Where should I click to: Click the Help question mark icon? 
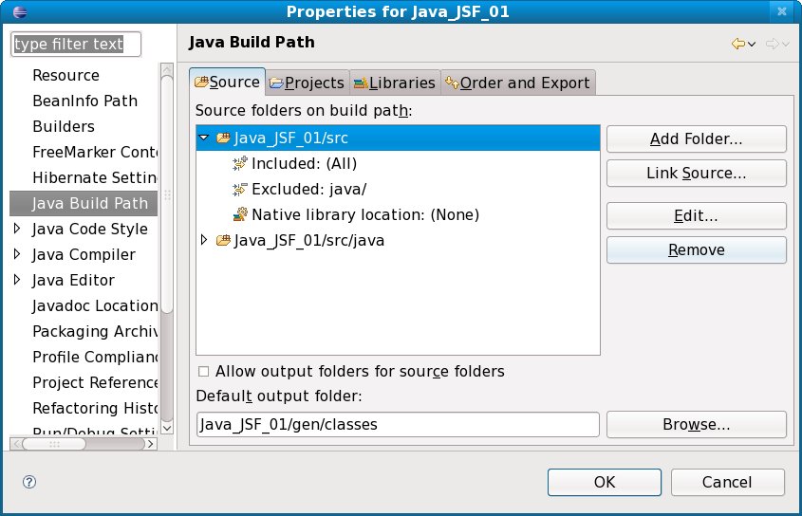click(28, 482)
